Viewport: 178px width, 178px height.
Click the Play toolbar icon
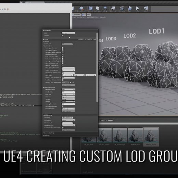click(x=138, y=9)
